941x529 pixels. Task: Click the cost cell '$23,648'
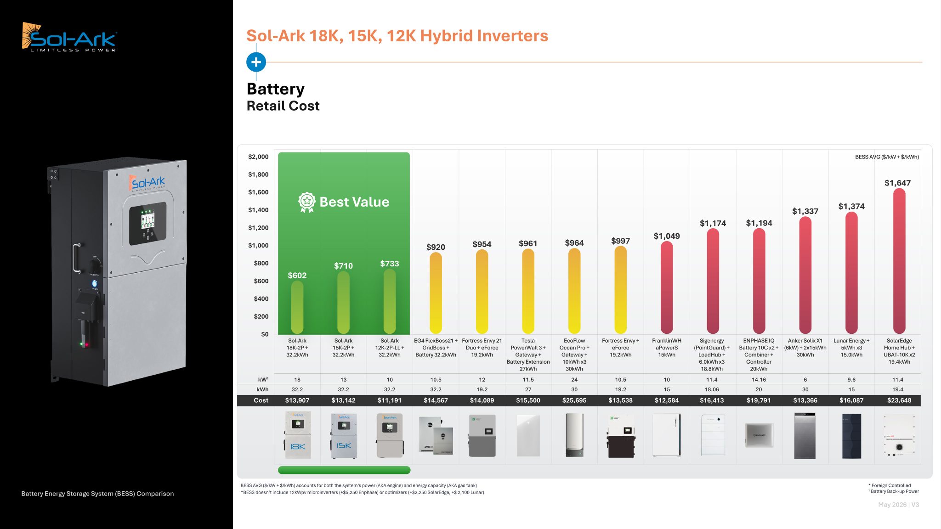coord(899,400)
